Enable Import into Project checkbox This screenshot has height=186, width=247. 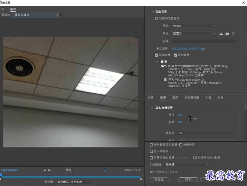[151, 151]
